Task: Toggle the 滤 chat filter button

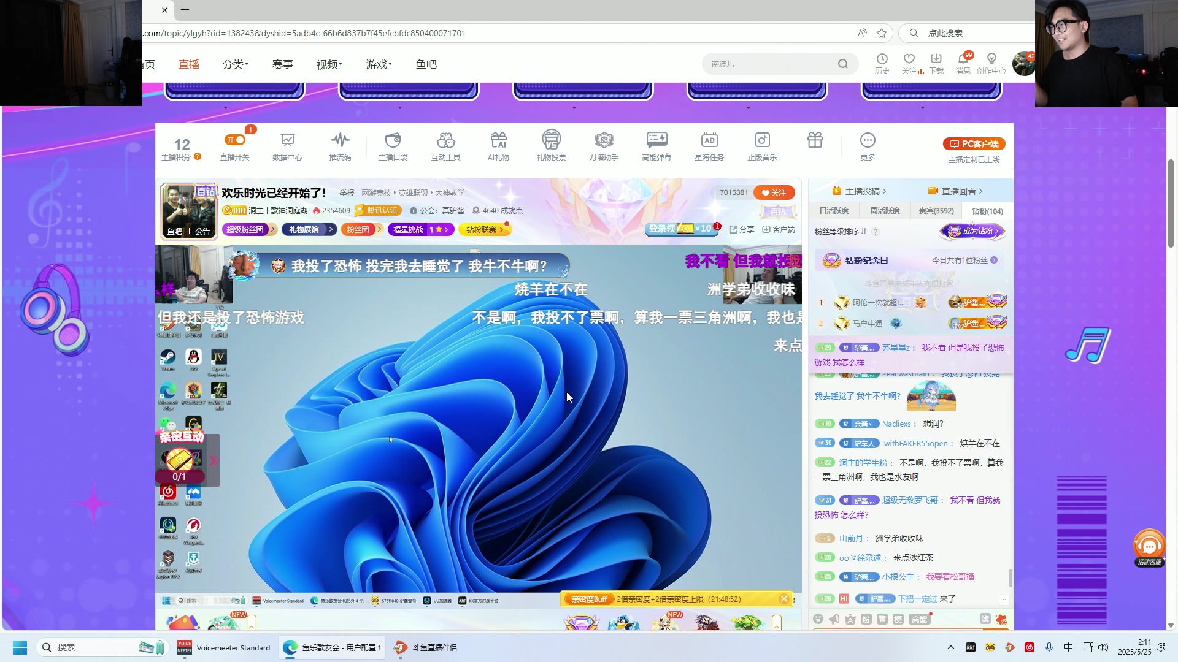Action: click(985, 619)
